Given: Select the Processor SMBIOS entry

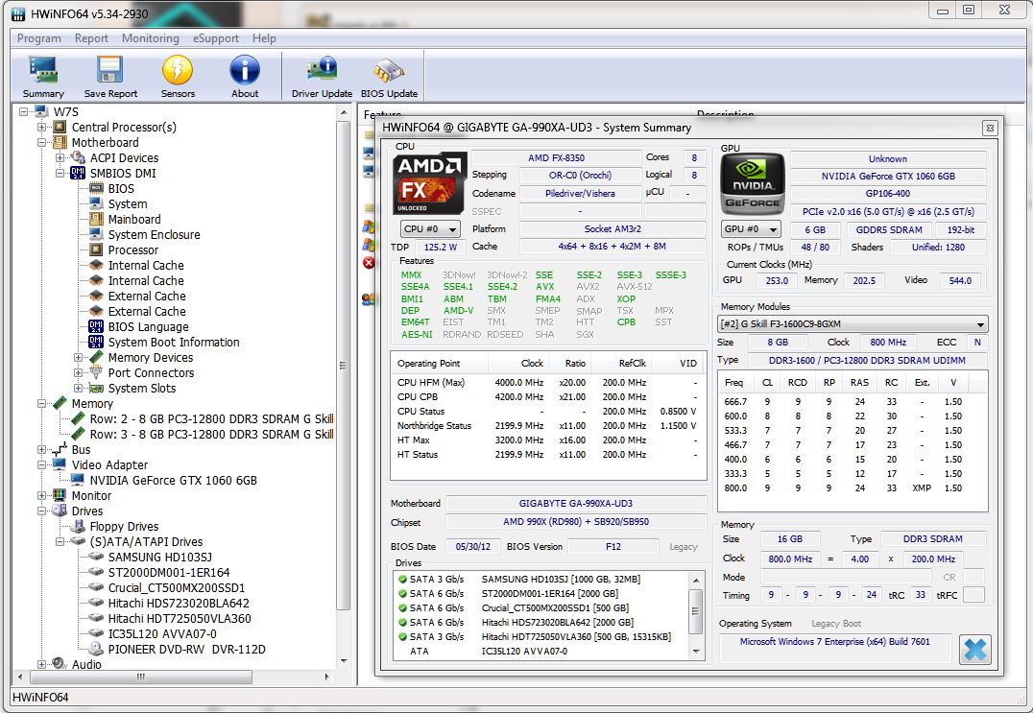Looking at the screenshot, I should (133, 250).
